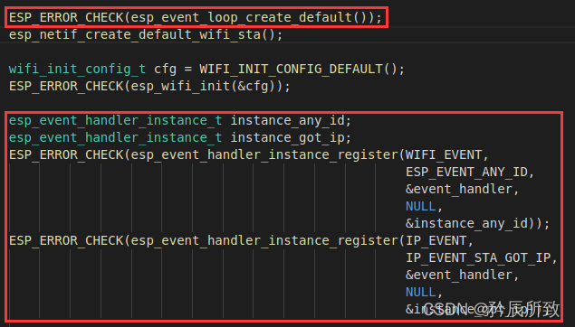
Task: Click NULL below the second &event_handler
Action: pyautogui.click(x=420, y=293)
